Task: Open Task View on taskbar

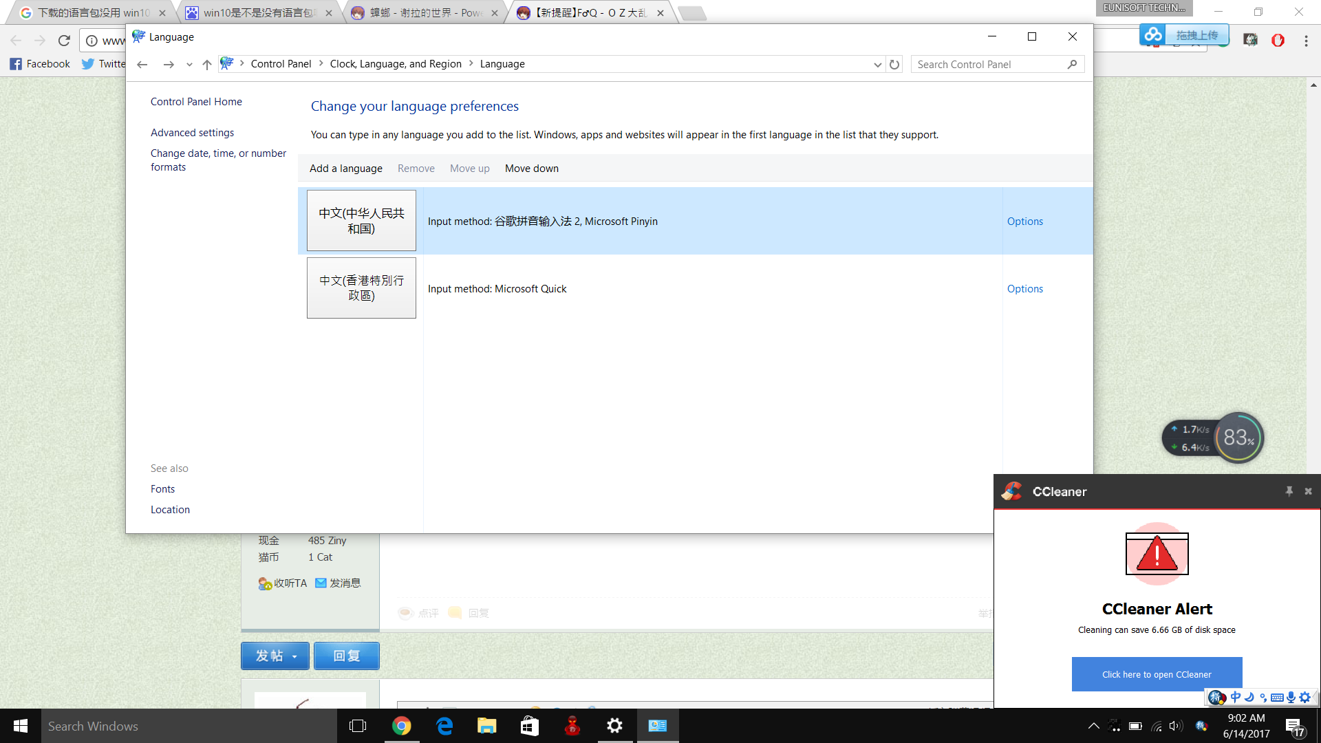Action: pyautogui.click(x=358, y=726)
